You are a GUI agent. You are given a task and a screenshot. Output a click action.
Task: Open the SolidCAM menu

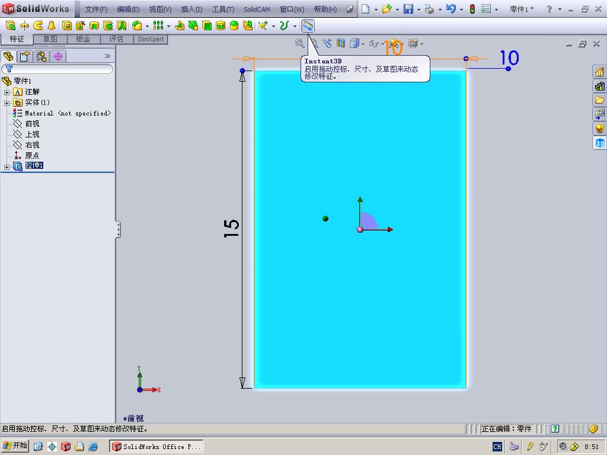pyautogui.click(x=257, y=9)
